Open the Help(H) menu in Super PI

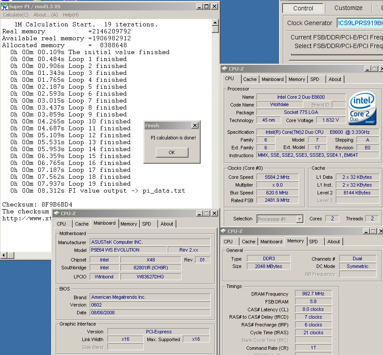[x=71, y=15]
